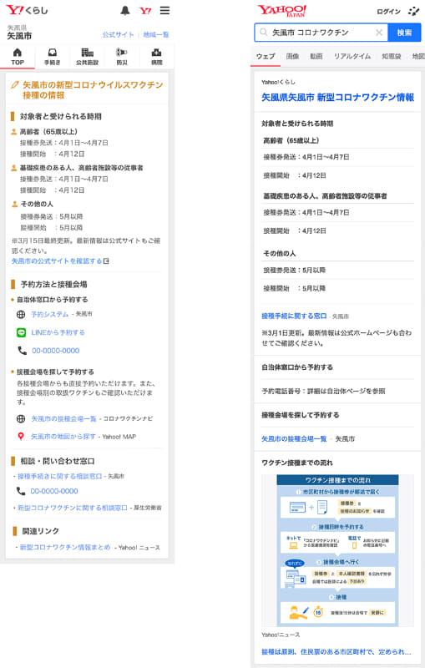Switch to the 防災 tab

coord(122,57)
